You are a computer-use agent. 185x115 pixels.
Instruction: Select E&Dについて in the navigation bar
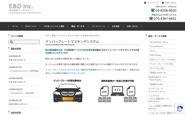pos(31,26)
